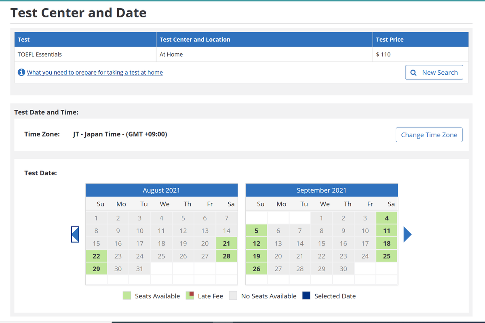Click the Selected Date legend swatch
Viewport: 485px width, 323px height.
306,296
